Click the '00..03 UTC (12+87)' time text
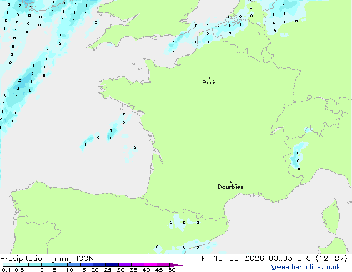 [x=308, y=259]
